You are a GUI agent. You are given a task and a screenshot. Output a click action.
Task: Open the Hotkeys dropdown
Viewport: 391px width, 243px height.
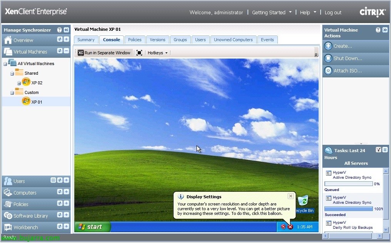point(157,53)
